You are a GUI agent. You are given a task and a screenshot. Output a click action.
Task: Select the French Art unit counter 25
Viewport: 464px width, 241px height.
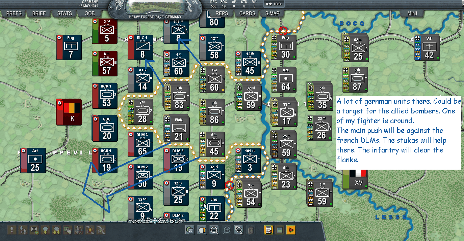point(33,161)
